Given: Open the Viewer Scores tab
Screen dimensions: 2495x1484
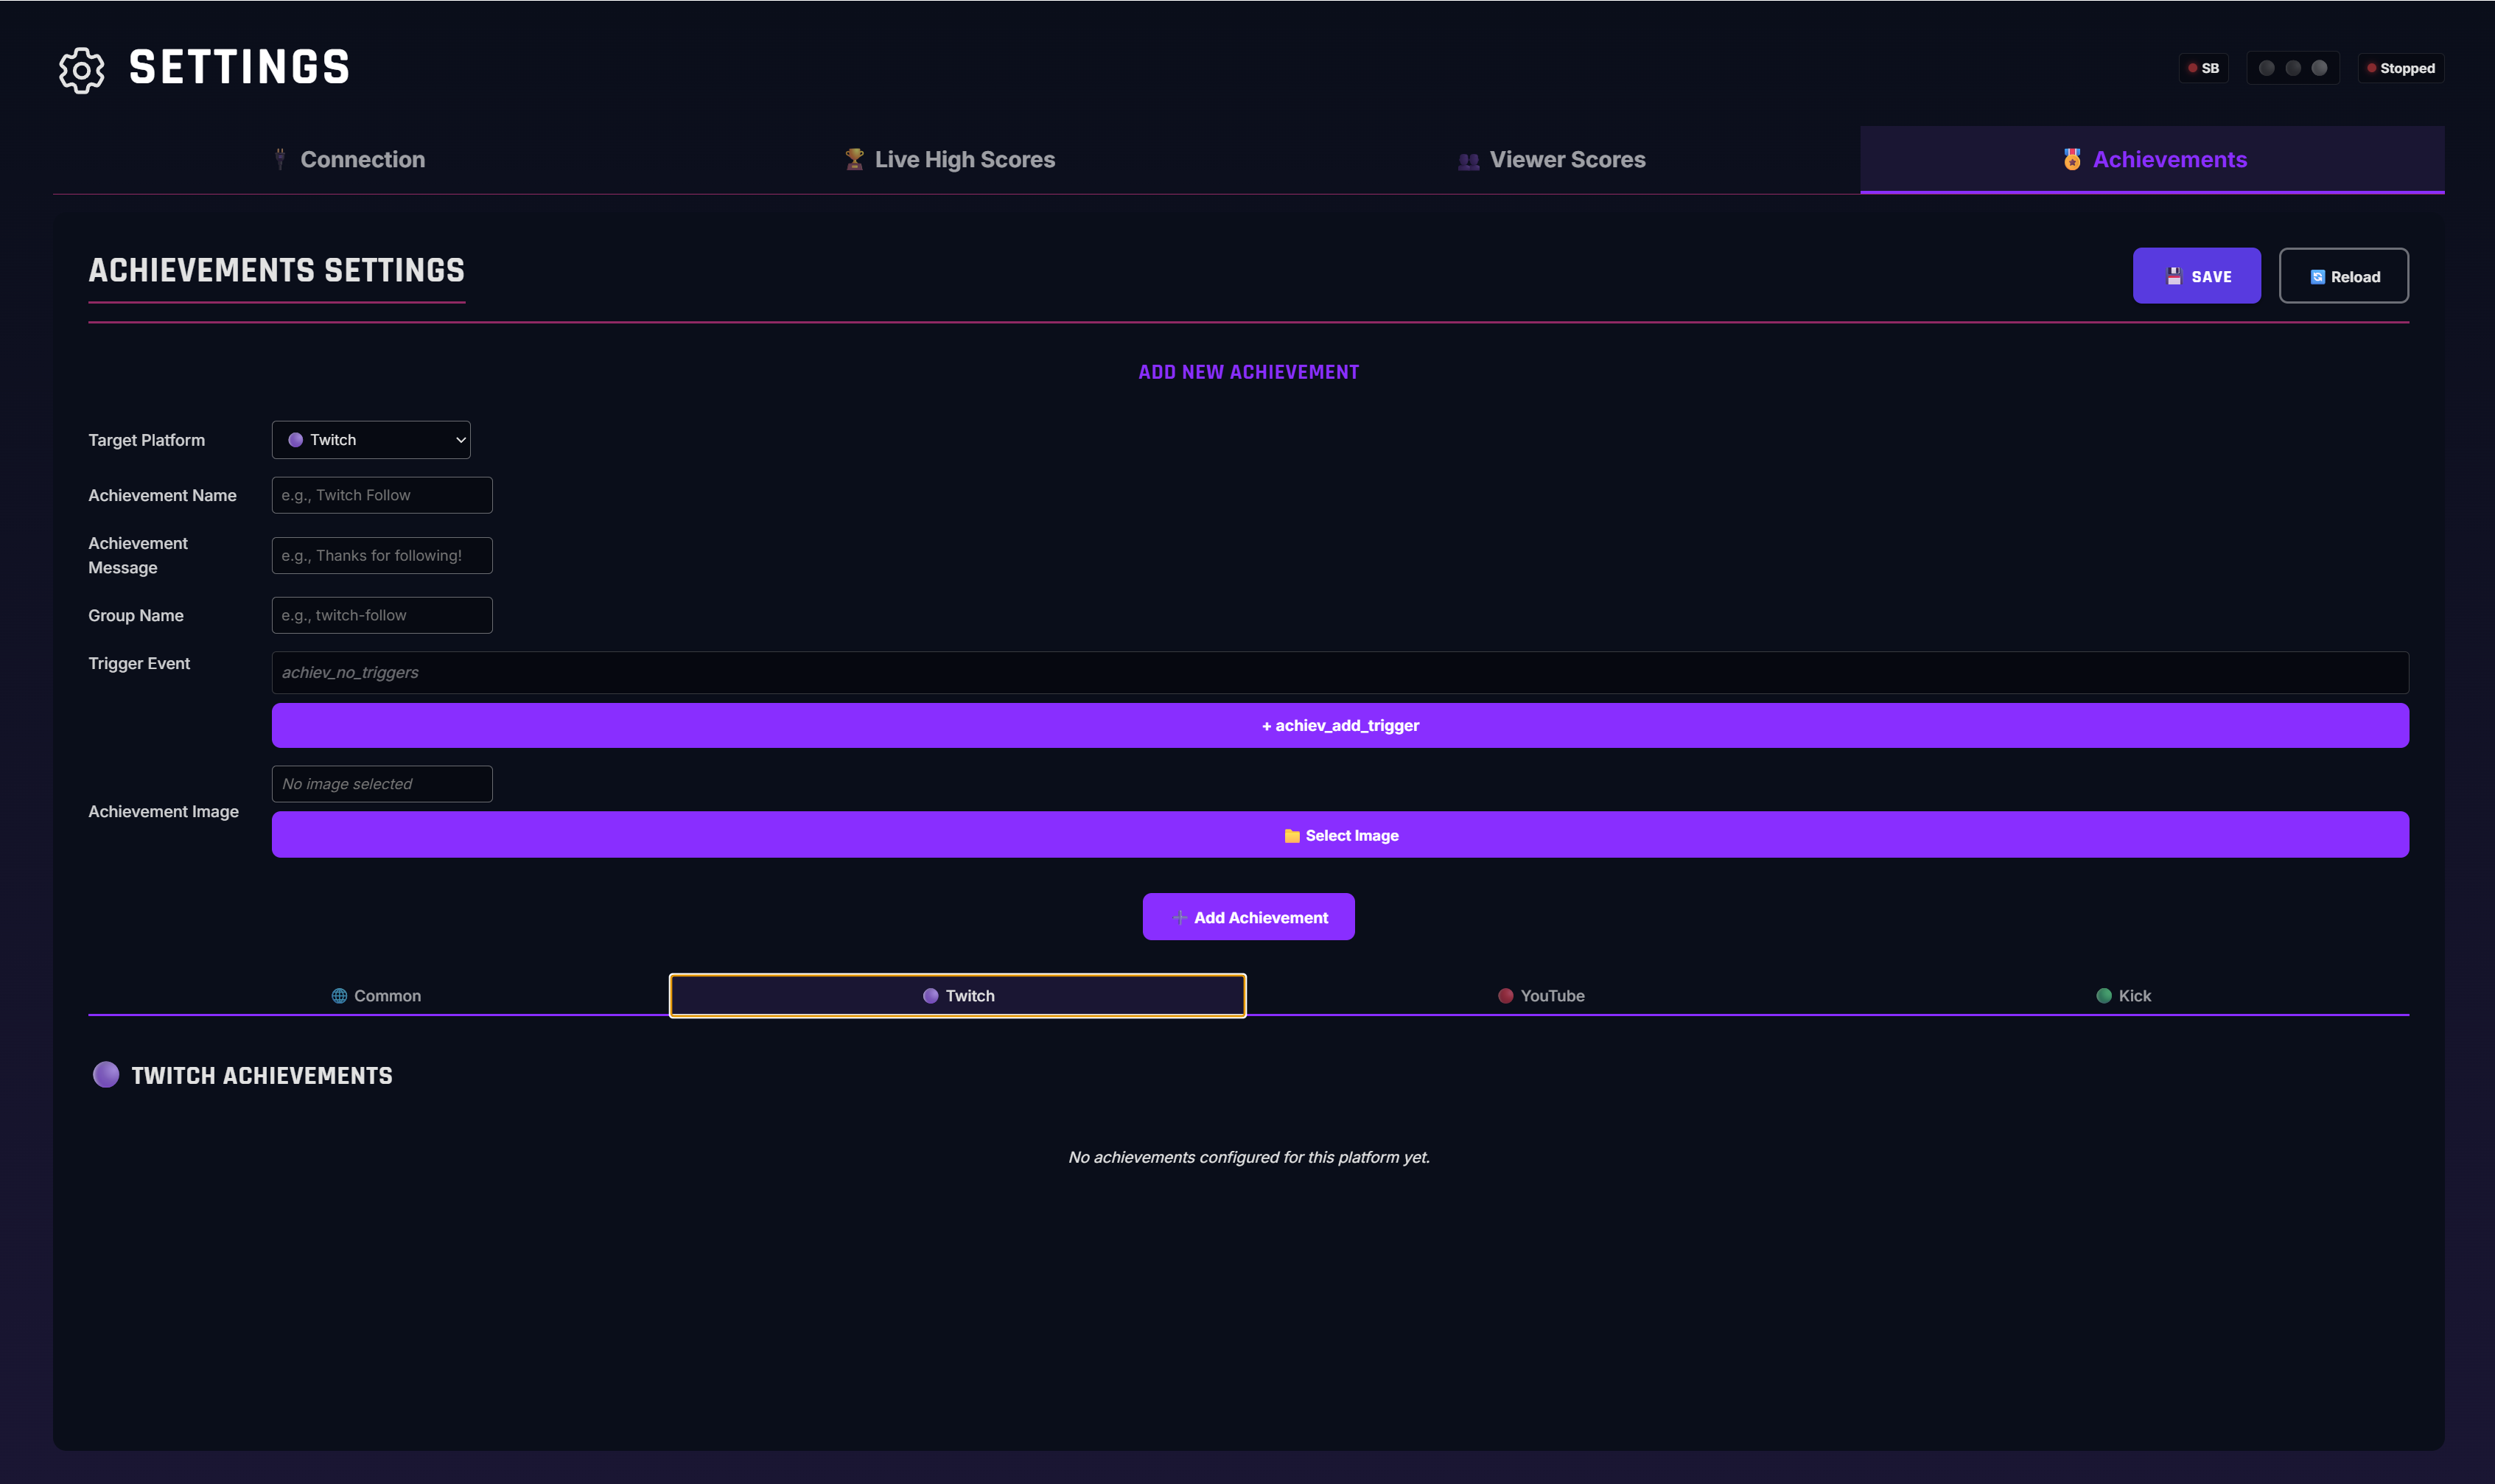Looking at the screenshot, I should tap(1552, 160).
